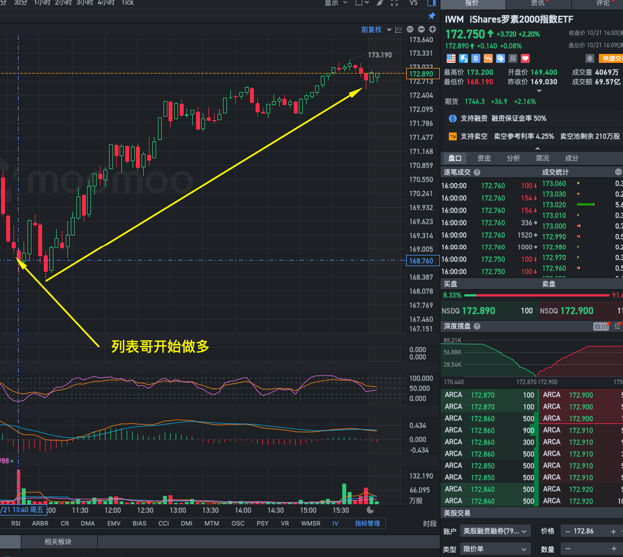Viewport: 623px width, 557px height.
Task: Toggle the red heart favorite icon
Action: (525, 58)
